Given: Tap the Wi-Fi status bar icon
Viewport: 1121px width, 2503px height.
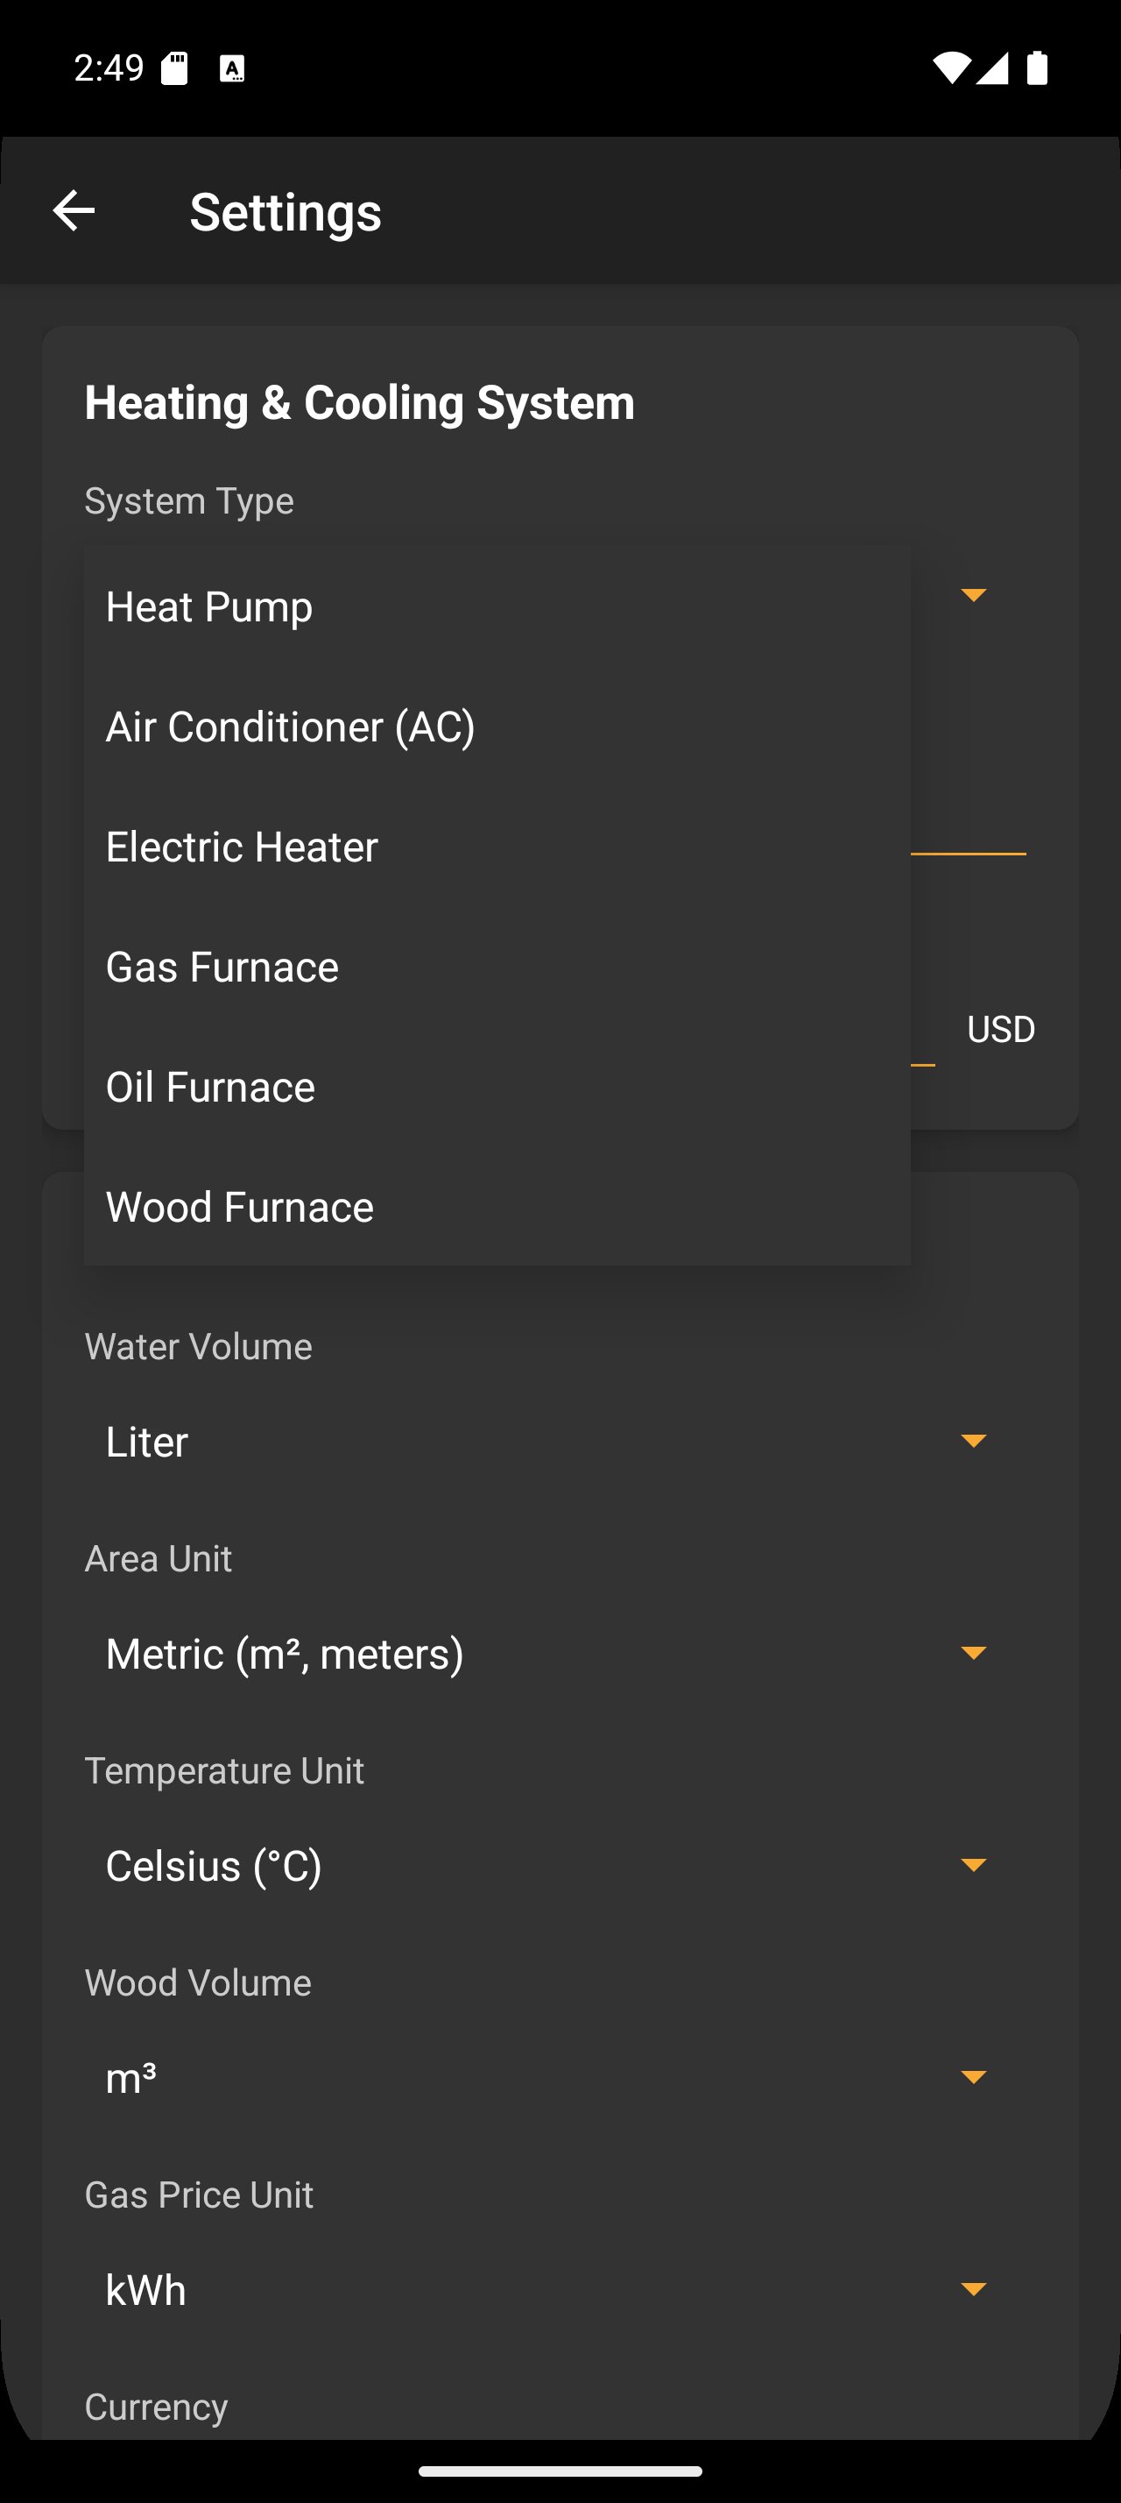Looking at the screenshot, I should coord(950,68).
